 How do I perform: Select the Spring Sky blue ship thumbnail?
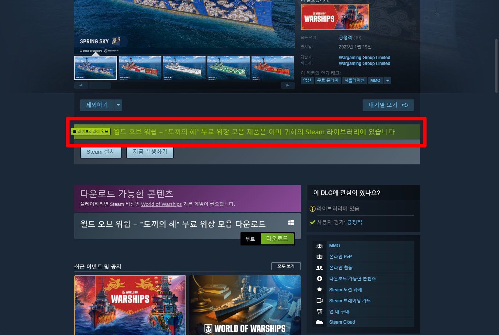[x=96, y=68]
